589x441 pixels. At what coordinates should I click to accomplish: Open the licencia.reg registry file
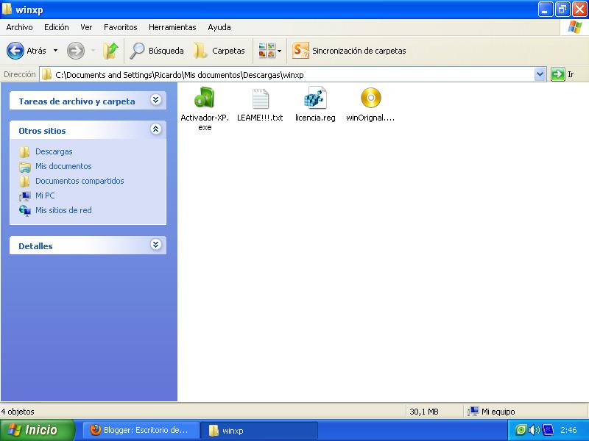click(314, 100)
